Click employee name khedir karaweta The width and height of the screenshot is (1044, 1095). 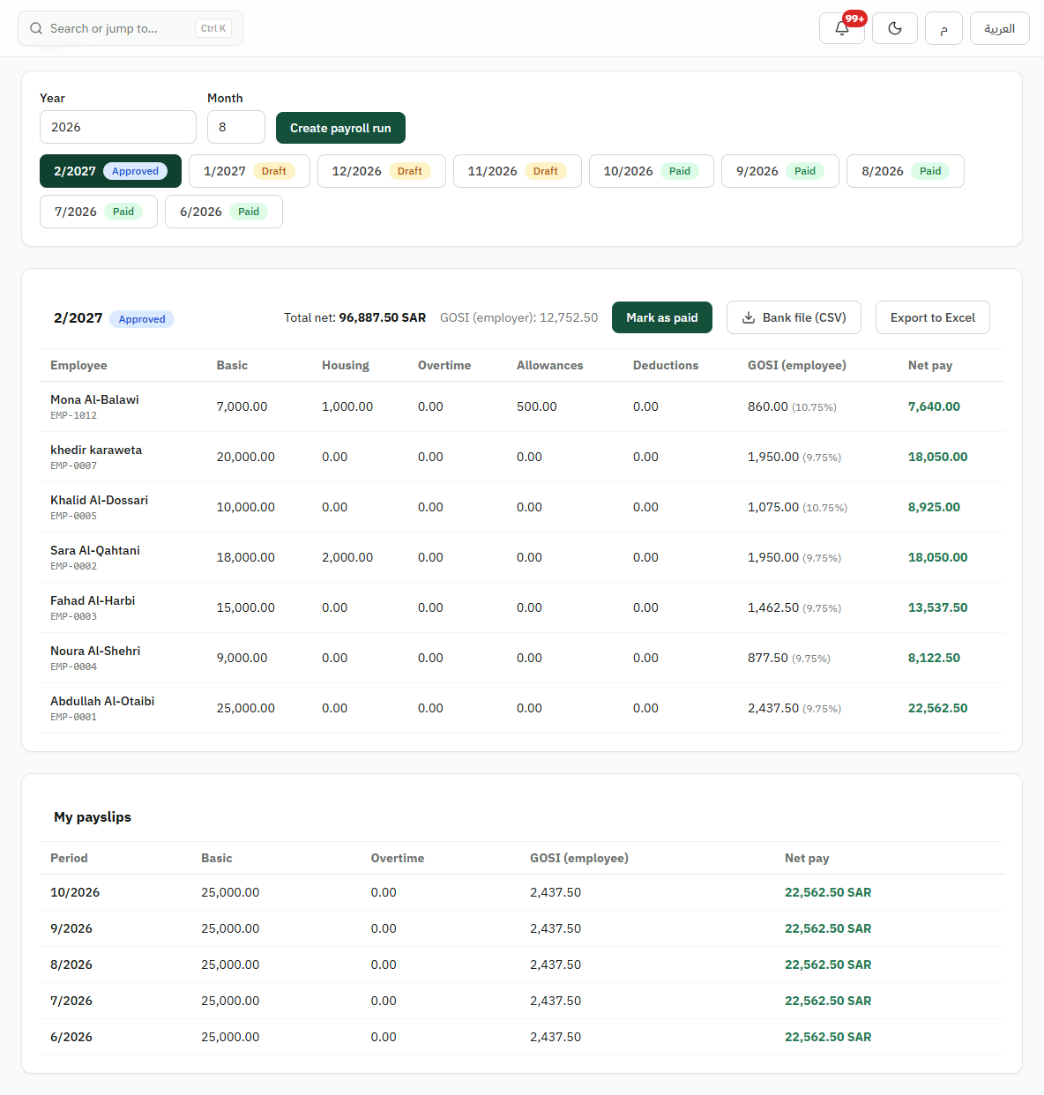coord(96,450)
